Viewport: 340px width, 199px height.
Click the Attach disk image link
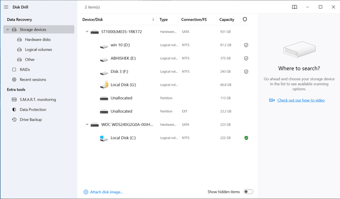103,192
